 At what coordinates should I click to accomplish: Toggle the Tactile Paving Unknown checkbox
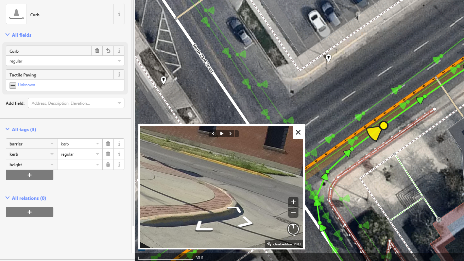[x=13, y=85]
